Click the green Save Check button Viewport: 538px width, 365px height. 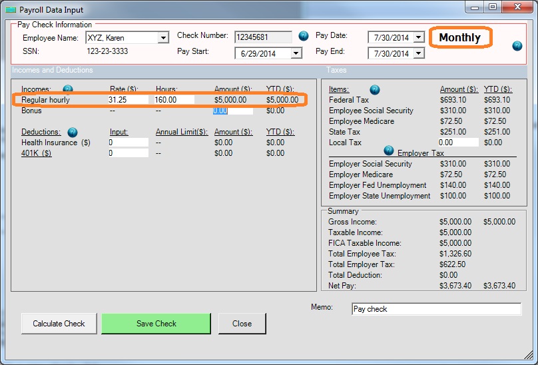pyautogui.click(x=156, y=324)
